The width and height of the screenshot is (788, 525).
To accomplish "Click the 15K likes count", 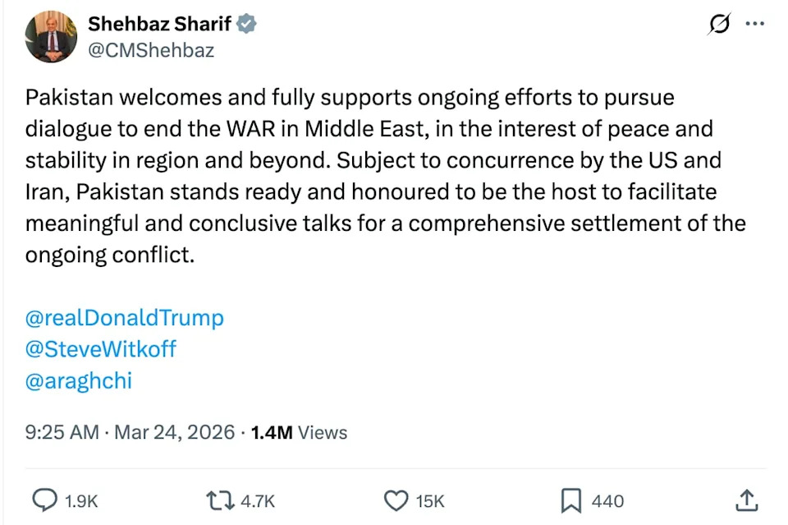I will tap(429, 501).
